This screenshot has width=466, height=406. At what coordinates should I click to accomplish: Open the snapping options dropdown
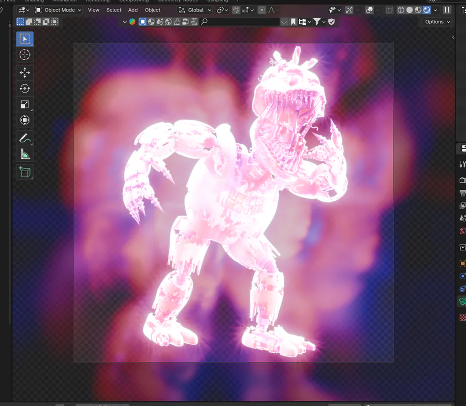(x=248, y=10)
